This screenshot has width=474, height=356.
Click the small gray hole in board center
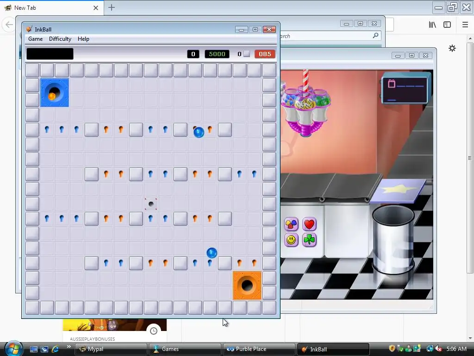(151, 204)
